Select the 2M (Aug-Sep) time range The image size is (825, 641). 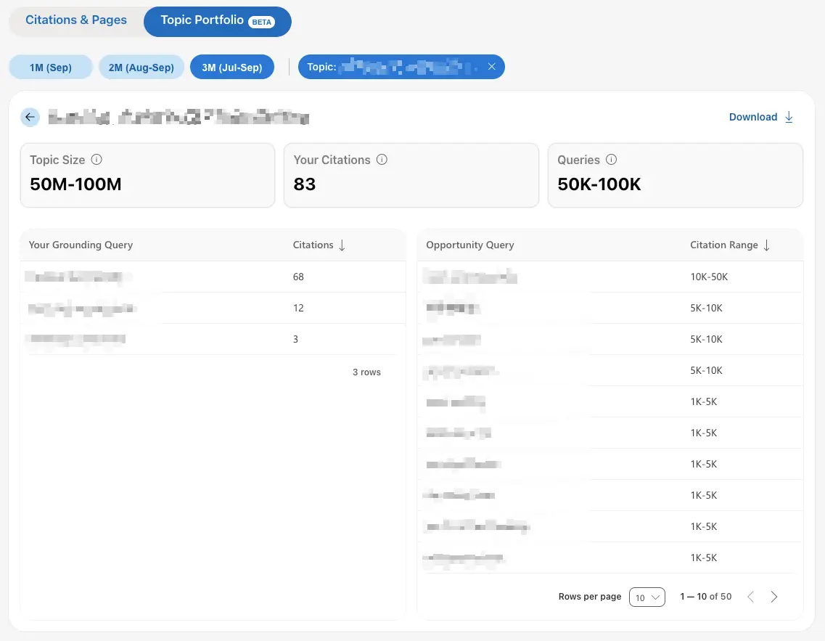[141, 68]
